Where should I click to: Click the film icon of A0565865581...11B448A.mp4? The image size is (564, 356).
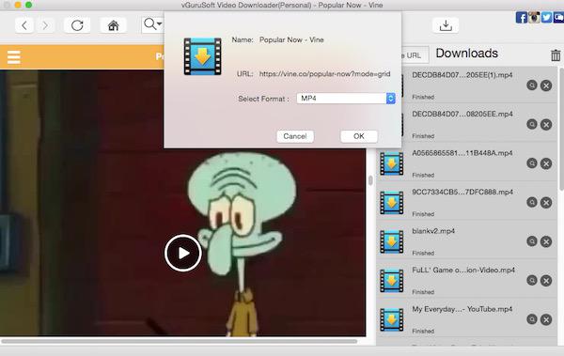[x=392, y=163]
